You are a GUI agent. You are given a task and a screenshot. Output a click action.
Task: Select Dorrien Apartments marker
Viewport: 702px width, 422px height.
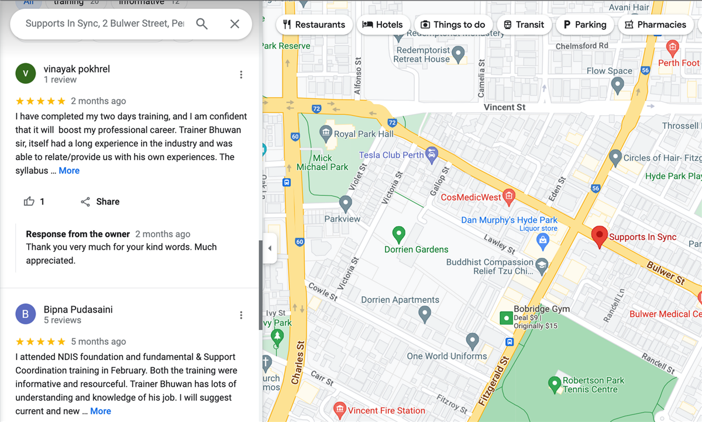[425, 314]
